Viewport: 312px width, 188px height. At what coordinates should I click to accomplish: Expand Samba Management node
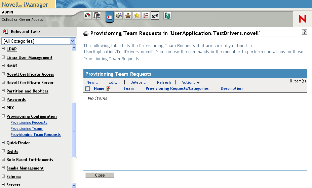[x=3, y=168]
